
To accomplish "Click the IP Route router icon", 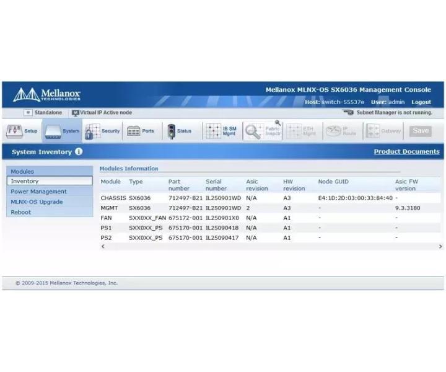I will click(x=333, y=131).
